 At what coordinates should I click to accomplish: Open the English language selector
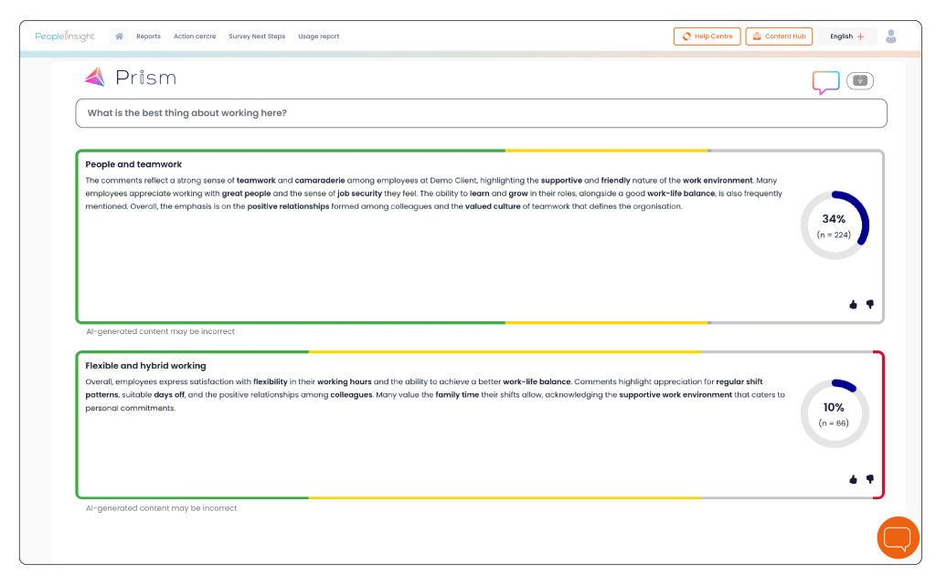point(846,37)
